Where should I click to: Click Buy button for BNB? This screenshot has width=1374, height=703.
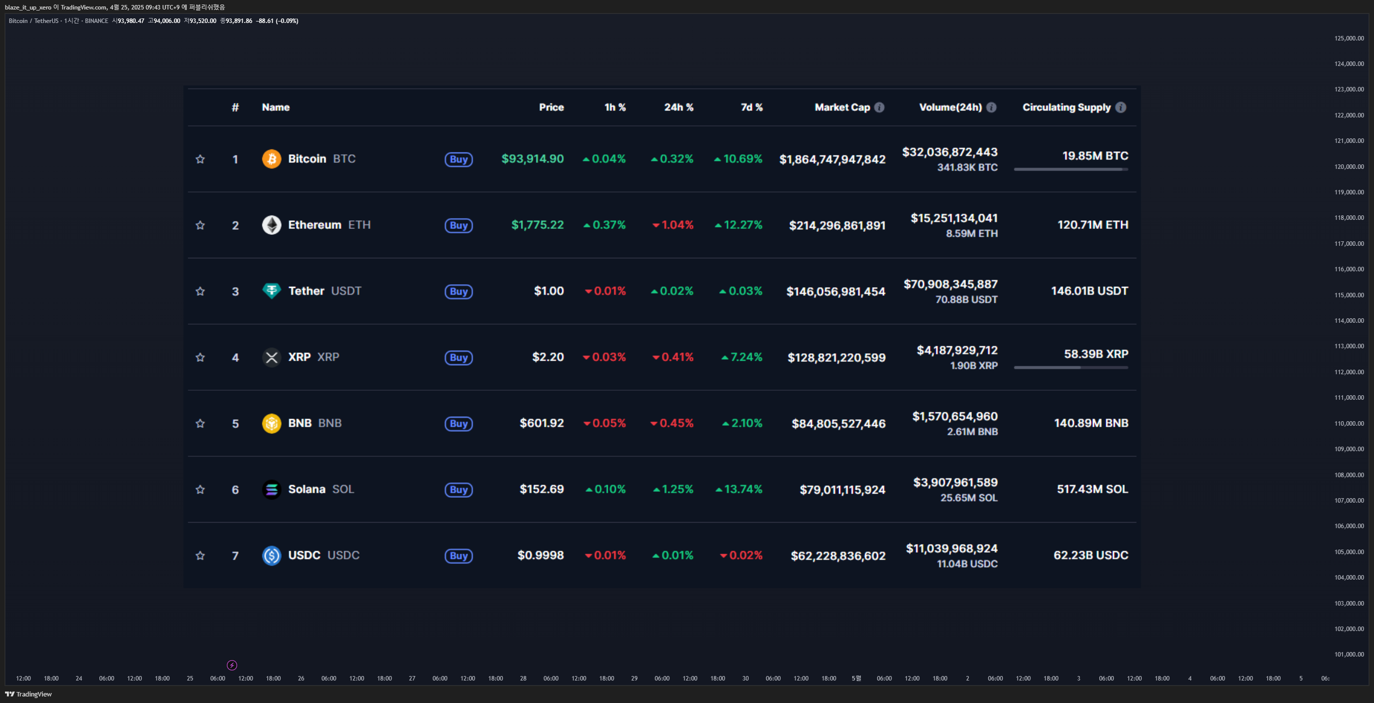click(458, 424)
